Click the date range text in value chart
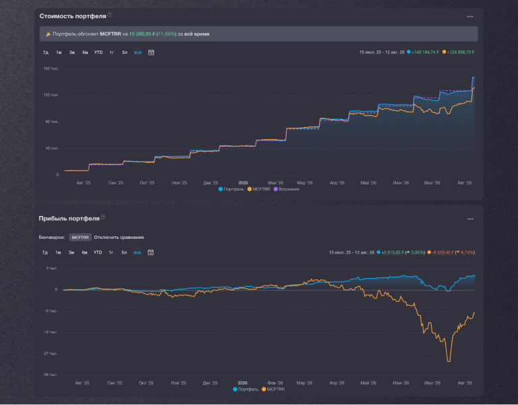This screenshot has width=518, height=405. 382,52
